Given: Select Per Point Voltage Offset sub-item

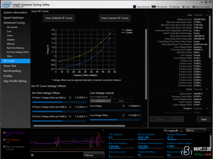Looking at the screenshot, I should pyautogui.click(x=18, y=52).
